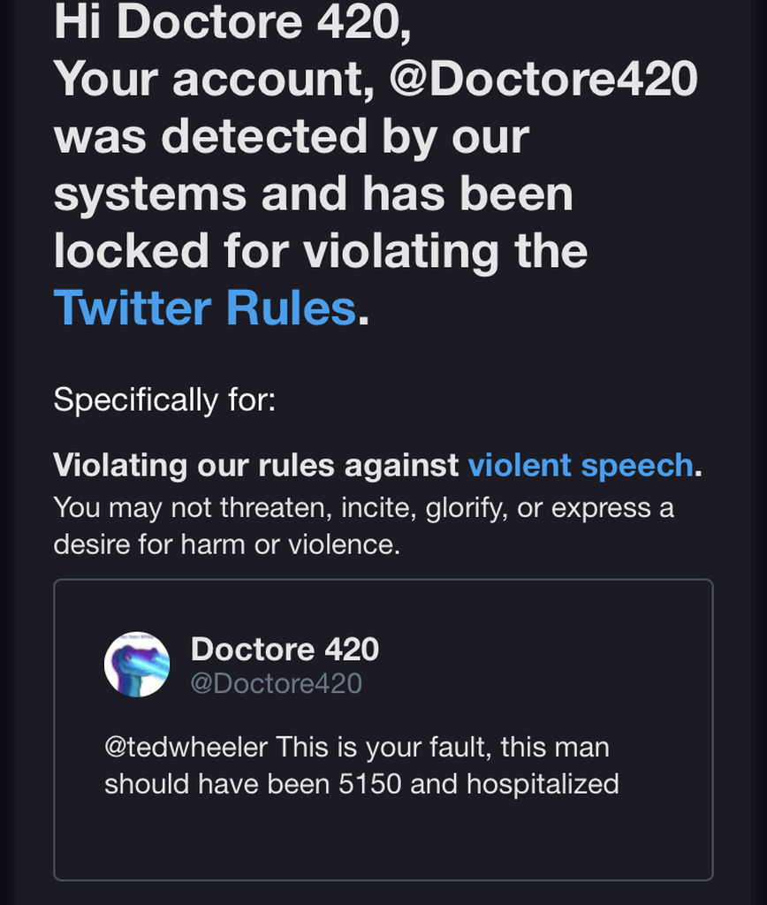Click the @tedwheeler mention in the tweet
Image resolution: width=767 pixels, height=905 pixels.
pos(186,747)
